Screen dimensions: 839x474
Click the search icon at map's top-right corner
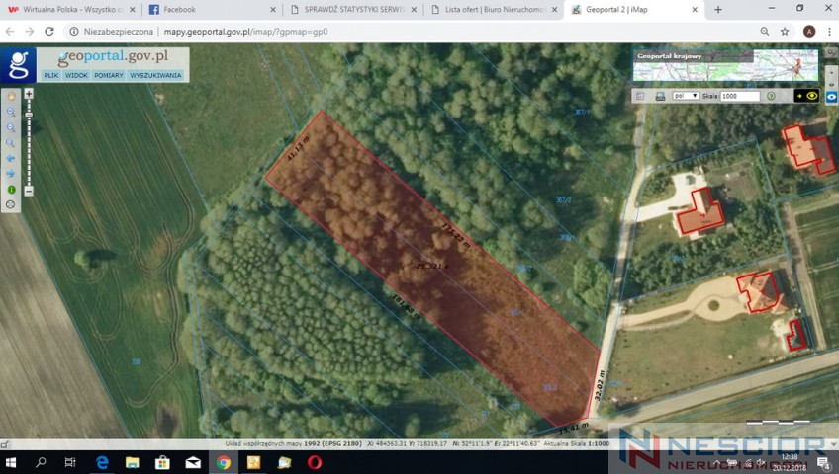coord(831,52)
